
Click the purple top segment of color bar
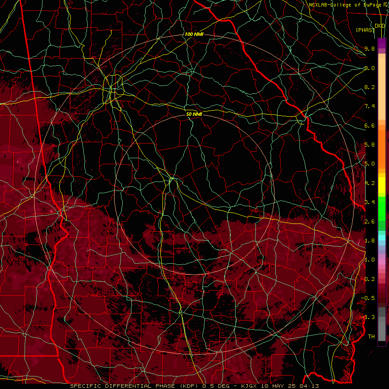point(382,43)
